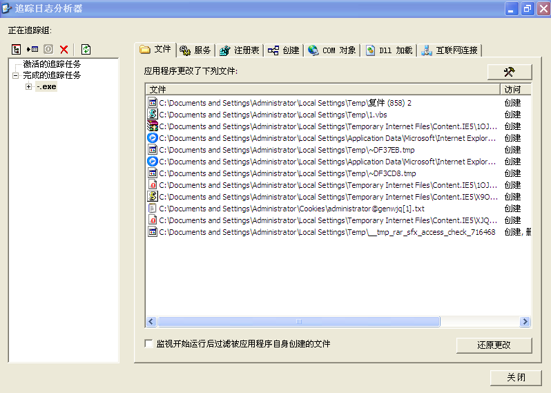The height and width of the screenshot is (393, 551).
Task: Open the Dll 加载 tab
Action: coord(389,50)
